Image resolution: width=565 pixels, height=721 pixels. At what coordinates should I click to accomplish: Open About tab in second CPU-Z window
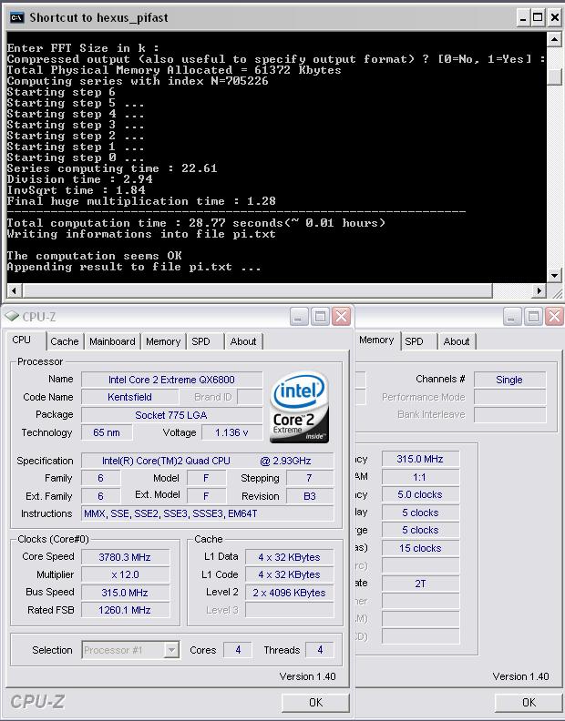click(x=457, y=341)
